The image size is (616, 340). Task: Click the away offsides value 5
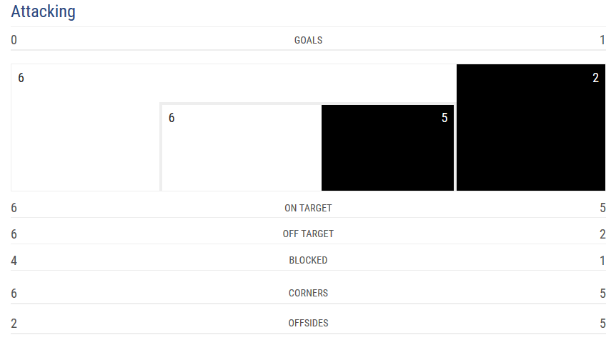(602, 324)
